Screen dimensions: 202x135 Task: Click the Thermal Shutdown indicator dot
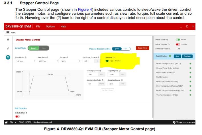[x=190, y=95]
